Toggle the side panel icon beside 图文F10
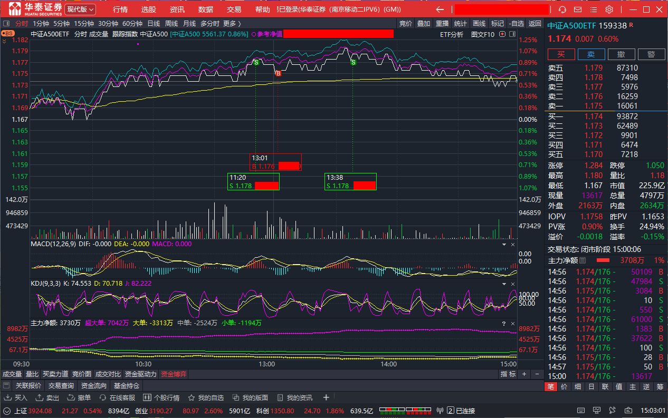The width and height of the screenshot is (668, 418). [x=502, y=34]
